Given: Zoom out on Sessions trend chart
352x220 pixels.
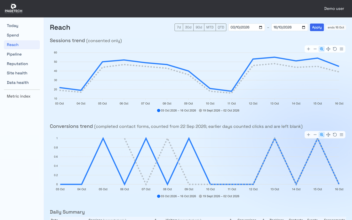Looking at the screenshot, I should click(315, 49).
